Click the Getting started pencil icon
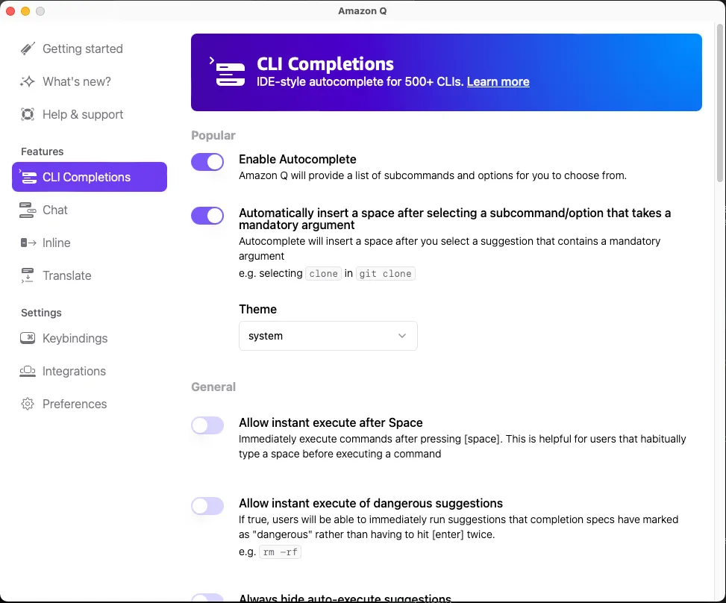726x603 pixels. pyautogui.click(x=28, y=48)
